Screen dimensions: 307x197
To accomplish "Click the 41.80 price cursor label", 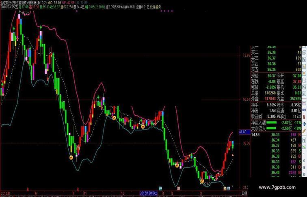I will tap(245, 132).
